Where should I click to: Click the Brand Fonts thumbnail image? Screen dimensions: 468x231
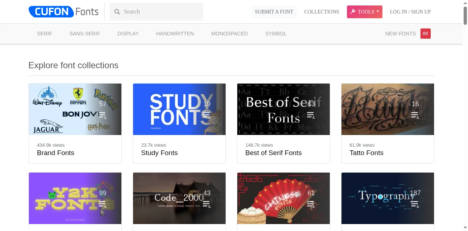75,109
